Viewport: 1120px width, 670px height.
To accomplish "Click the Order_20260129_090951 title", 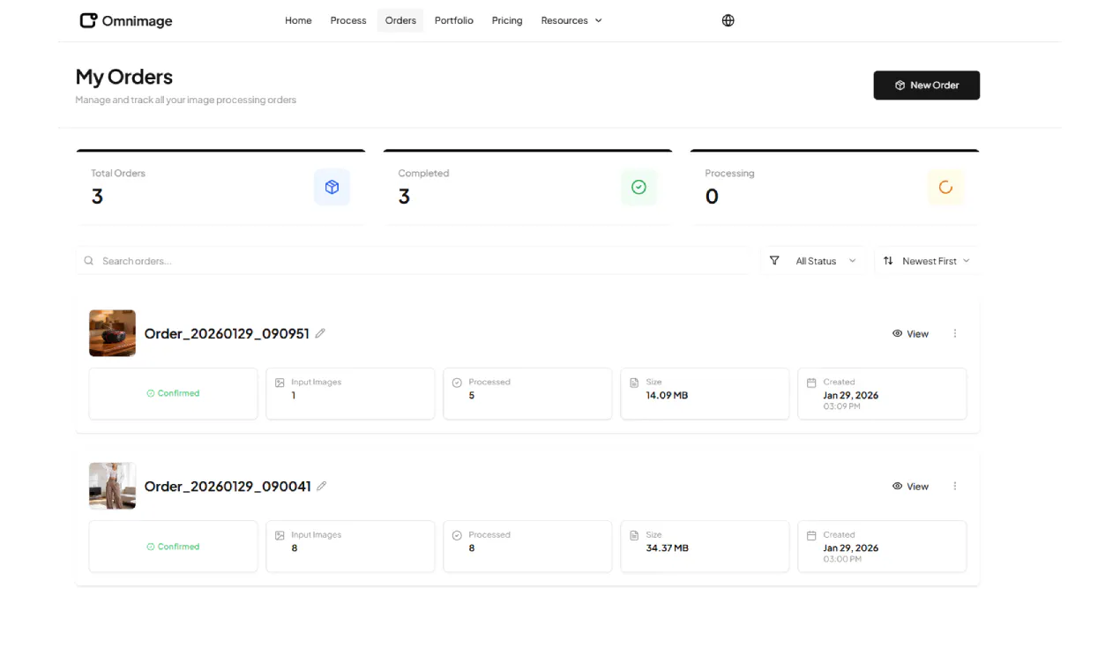I will (x=227, y=333).
